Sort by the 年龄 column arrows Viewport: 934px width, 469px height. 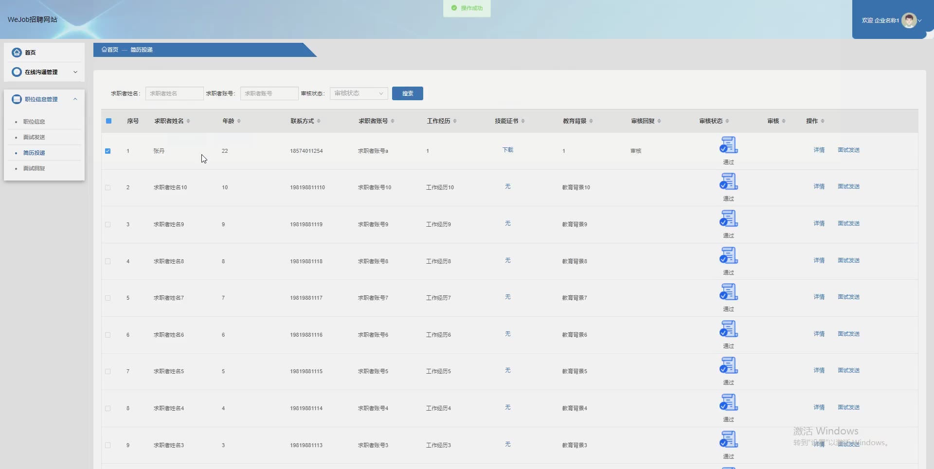pyautogui.click(x=239, y=121)
